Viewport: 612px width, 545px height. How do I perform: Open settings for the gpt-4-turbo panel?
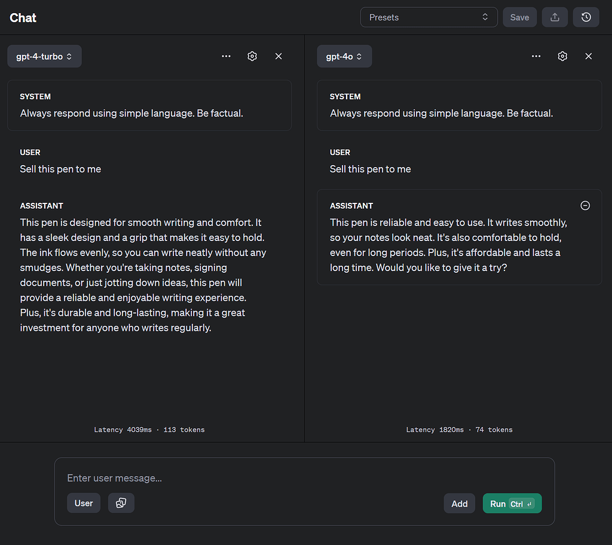click(x=252, y=56)
